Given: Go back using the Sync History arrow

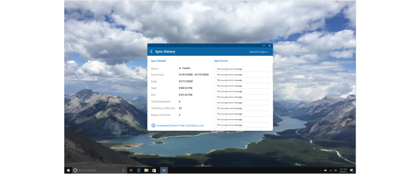Looking at the screenshot, I should point(151,52).
